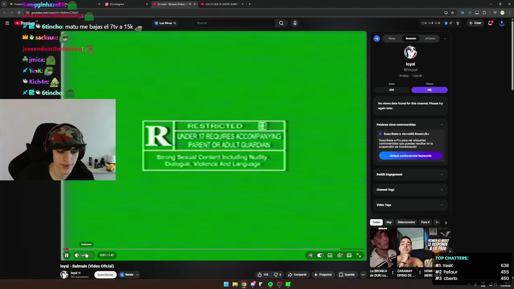Viewport: 514px width, 289px height.
Task: Select the Views stat pill
Action: [x=429, y=90]
